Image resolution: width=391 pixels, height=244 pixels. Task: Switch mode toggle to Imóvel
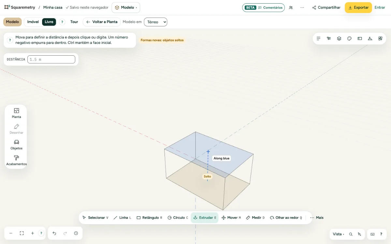(x=33, y=22)
